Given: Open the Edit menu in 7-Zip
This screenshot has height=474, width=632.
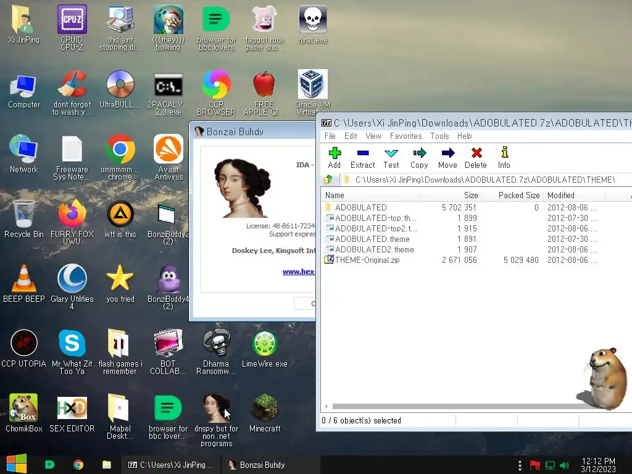Looking at the screenshot, I should tap(351, 136).
